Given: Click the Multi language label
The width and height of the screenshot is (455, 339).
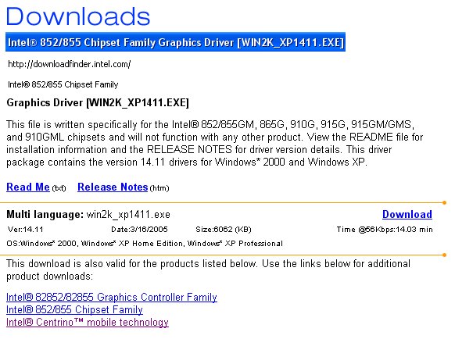Looking at the screenshot, I should [45, 215].
